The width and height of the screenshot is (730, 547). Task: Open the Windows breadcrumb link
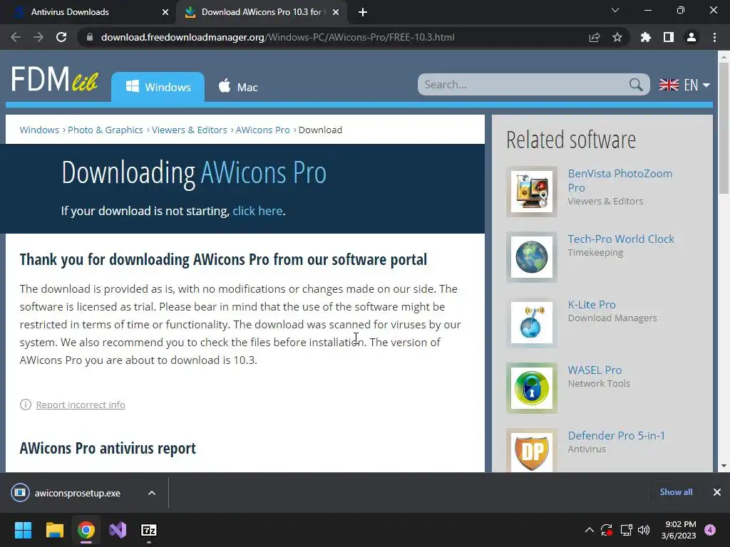pos(39,130)
